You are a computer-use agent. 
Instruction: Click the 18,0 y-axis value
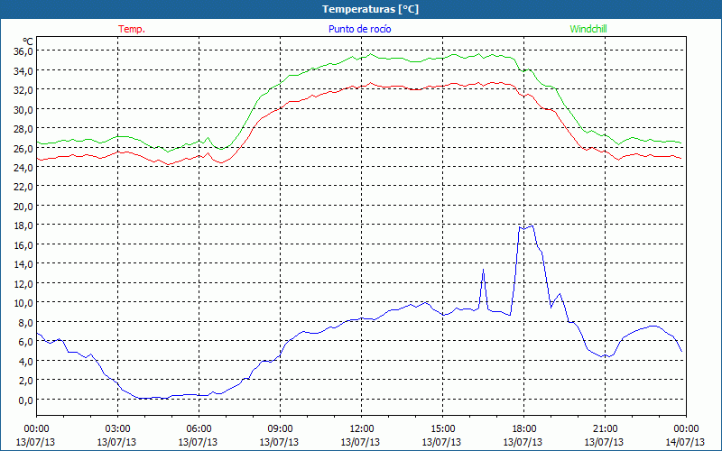pos(23,225)
